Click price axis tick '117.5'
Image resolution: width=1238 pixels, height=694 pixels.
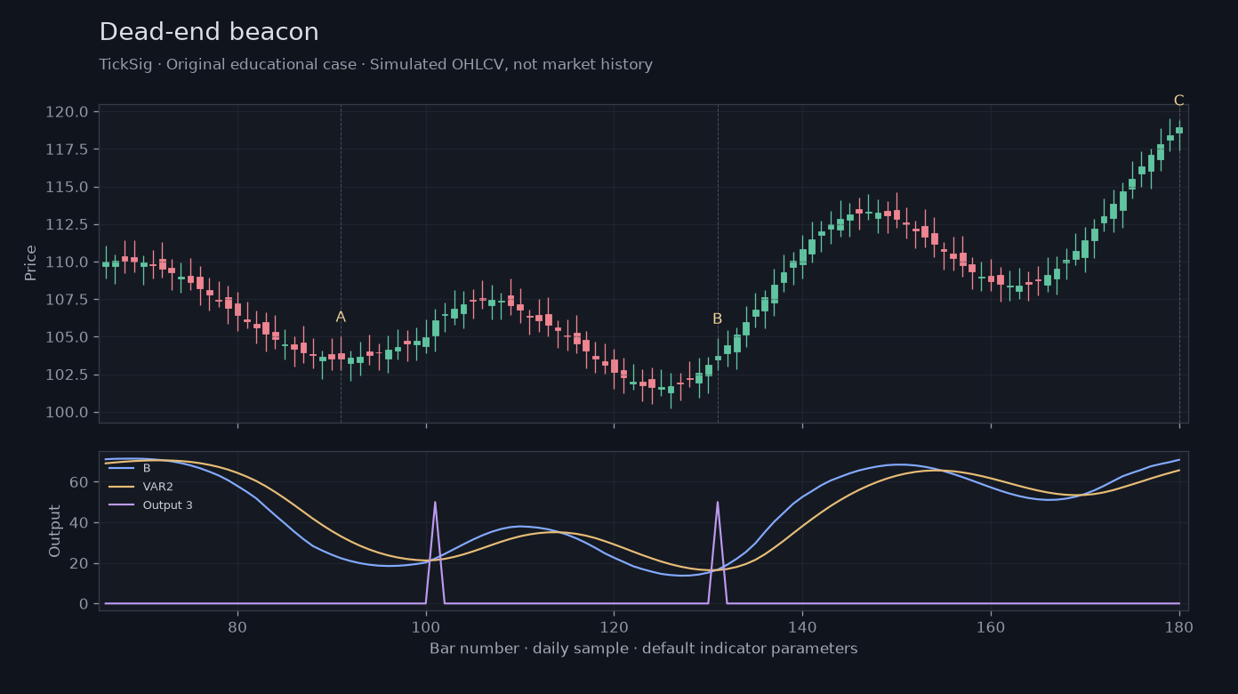pyautogui.click(x=67, y=149)
